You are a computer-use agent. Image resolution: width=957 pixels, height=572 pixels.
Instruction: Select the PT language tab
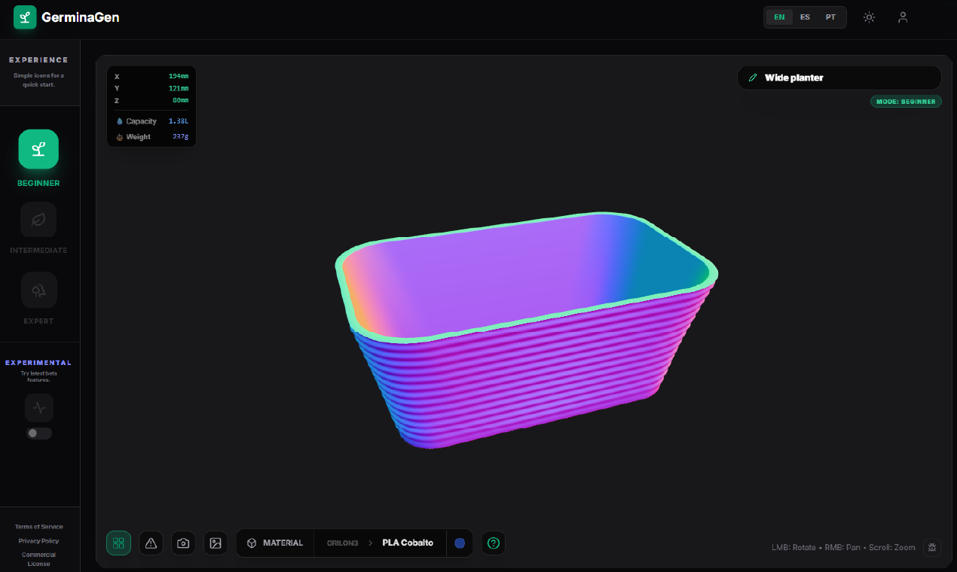830,17
